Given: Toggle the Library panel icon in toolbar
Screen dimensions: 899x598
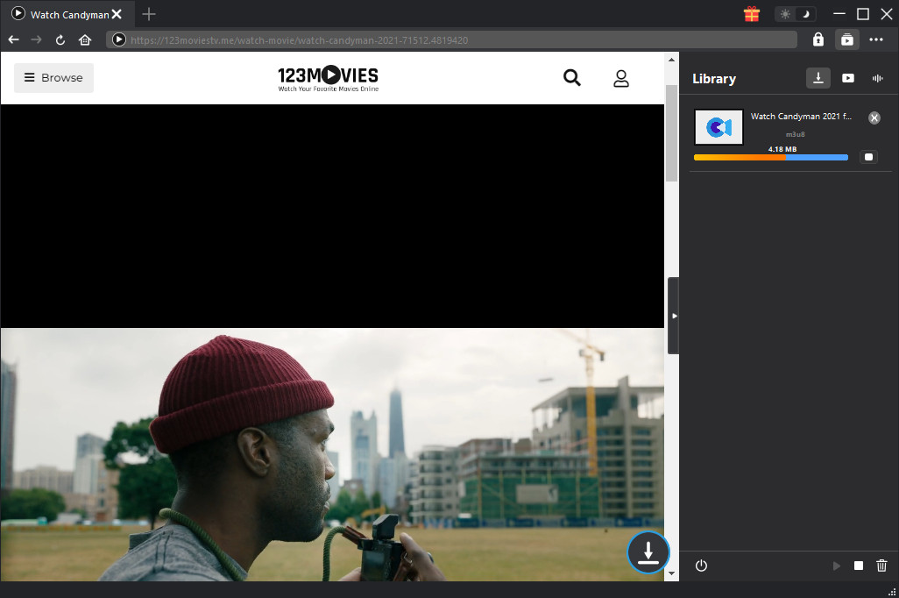Looking at the screenshot, I should pos(846,39).
